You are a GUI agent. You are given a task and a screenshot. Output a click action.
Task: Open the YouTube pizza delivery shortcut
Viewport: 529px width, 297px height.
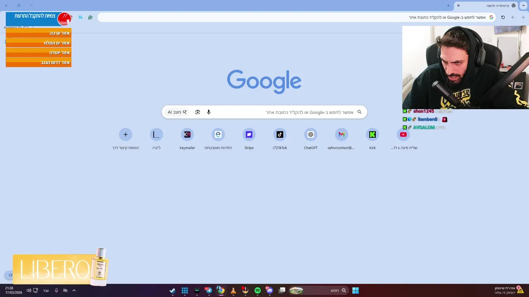point(403,139)
